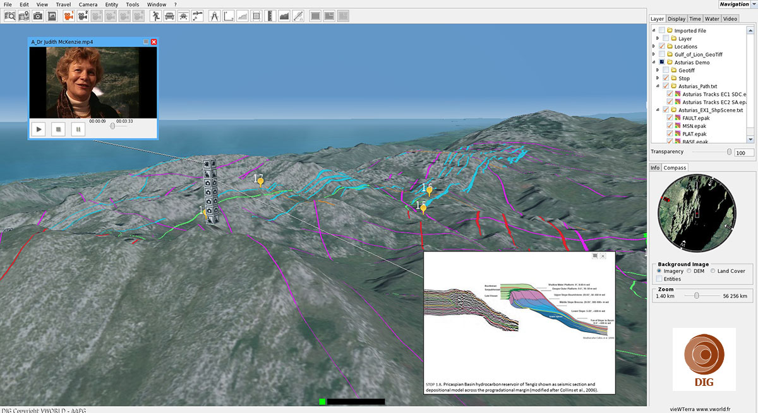Image resolution: width=758 pixels, height=413 pixels.
Task: Uncheck the Locations layer checkbox
Action: click(x=662, y=47)
